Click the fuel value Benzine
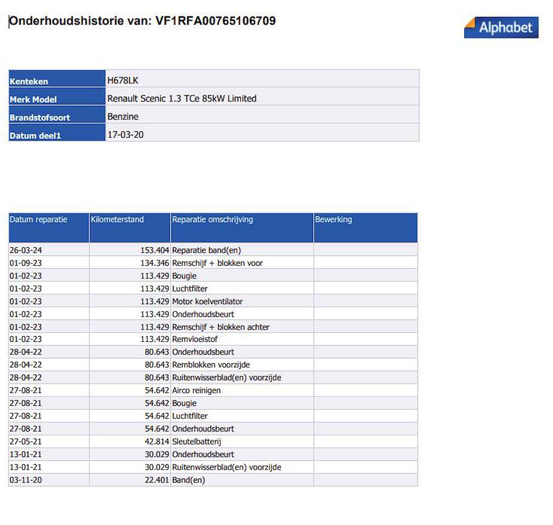This screenshot has height=525, width=553. point(123,117)
